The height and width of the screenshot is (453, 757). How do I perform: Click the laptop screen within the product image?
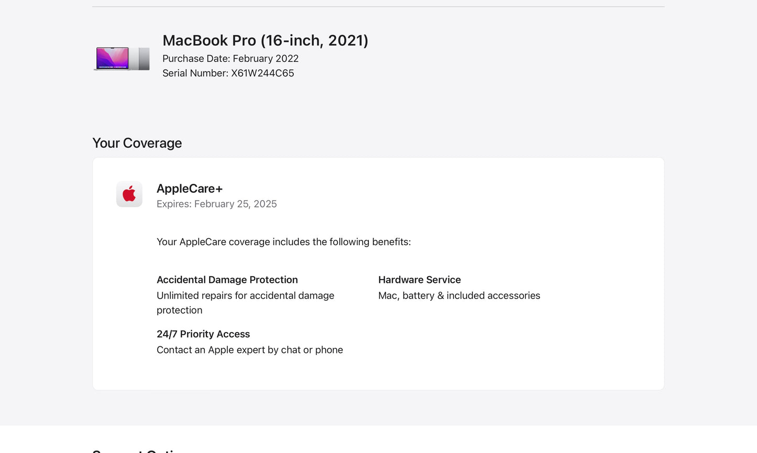pyautogui.click(x=112, y=58)
